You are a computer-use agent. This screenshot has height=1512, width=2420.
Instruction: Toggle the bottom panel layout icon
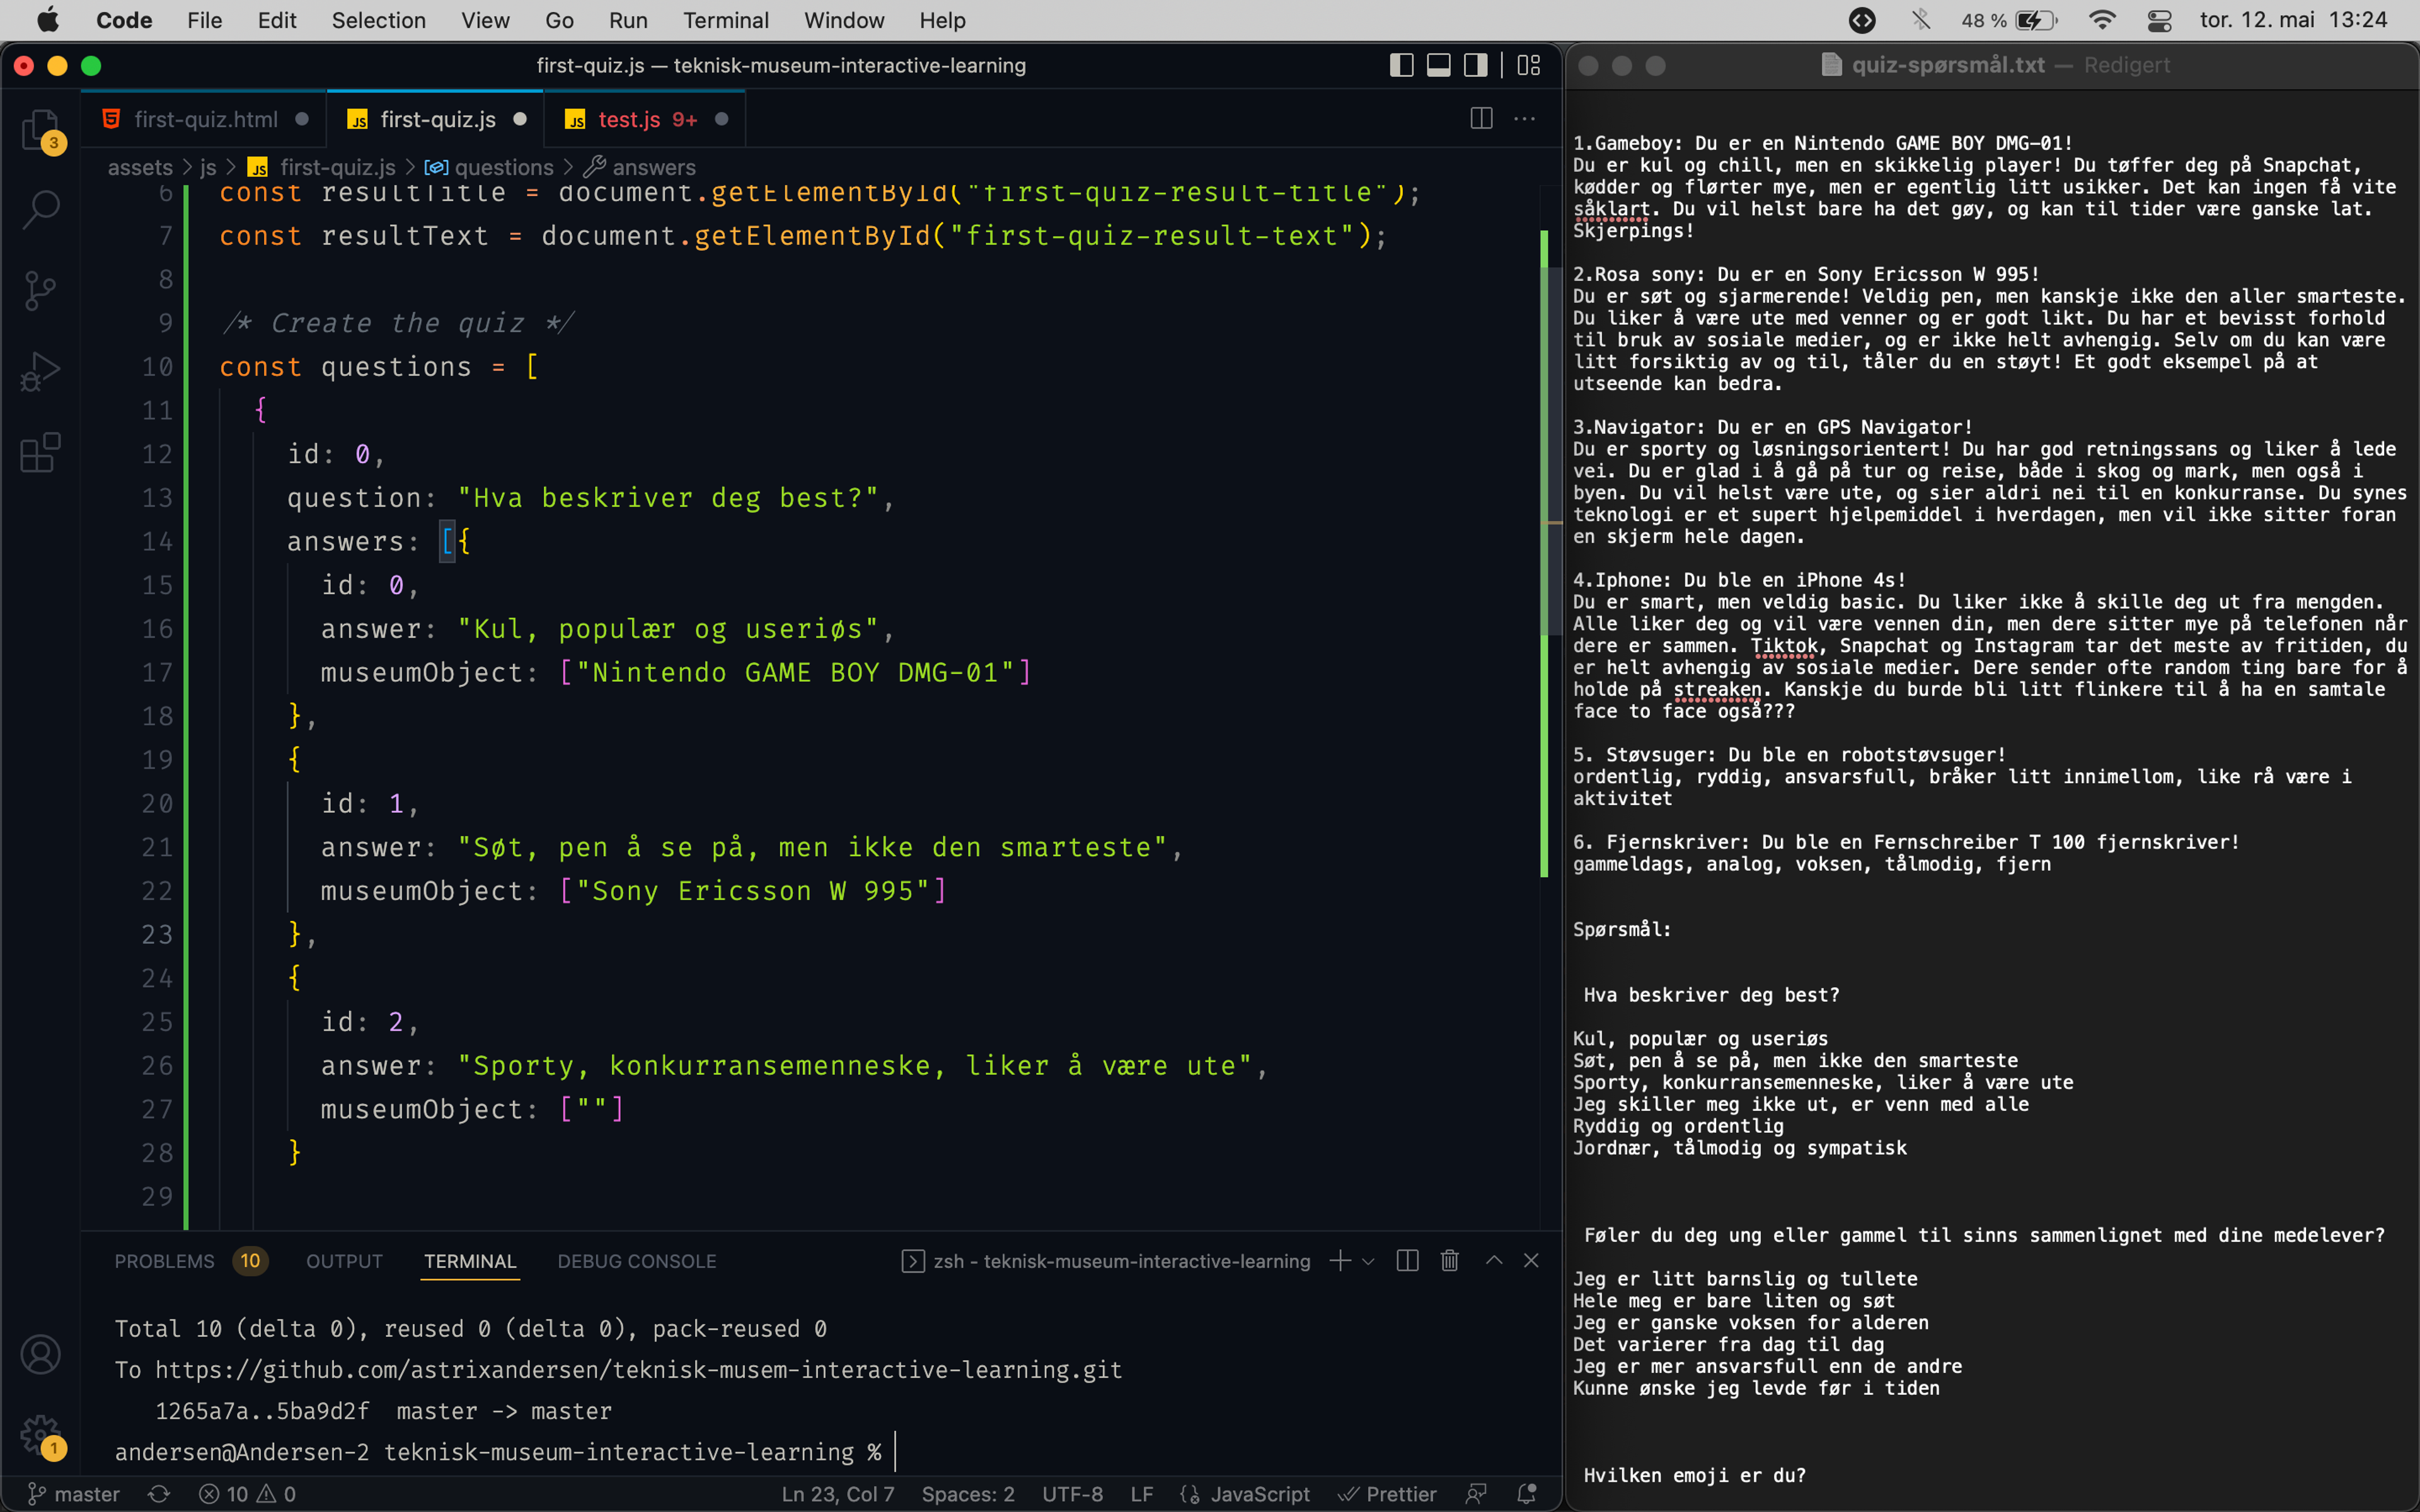[x=1438, y=65]
